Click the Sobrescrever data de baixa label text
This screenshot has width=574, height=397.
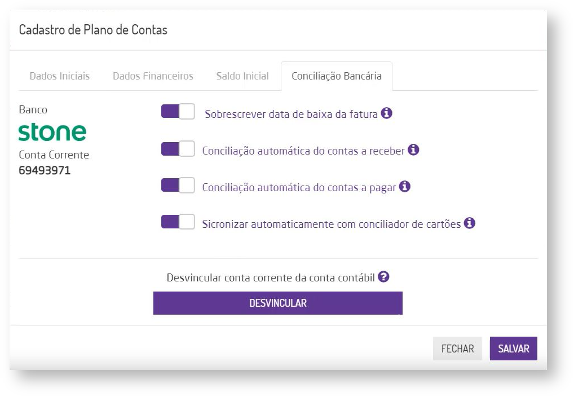pyautogui.click(x=291, y=114)
